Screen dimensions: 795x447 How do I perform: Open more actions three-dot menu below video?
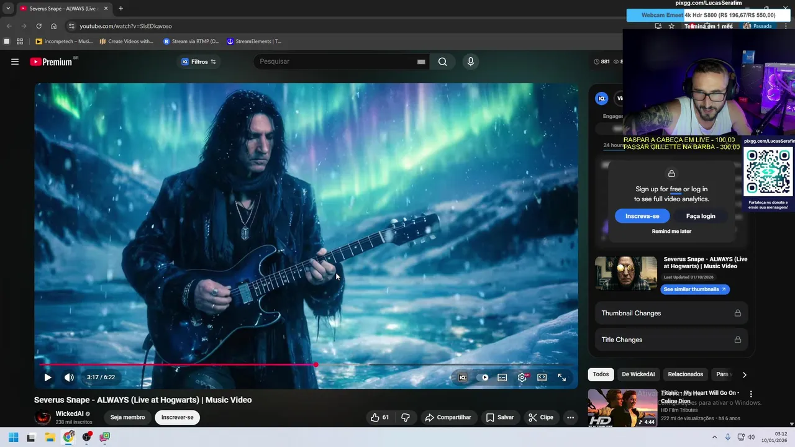pyautogui.click(x=570, y=417)
